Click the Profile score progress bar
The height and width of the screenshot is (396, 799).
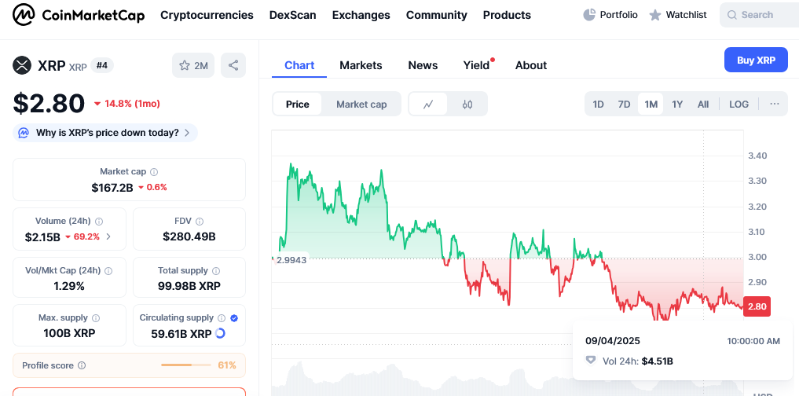click(186, 365)
